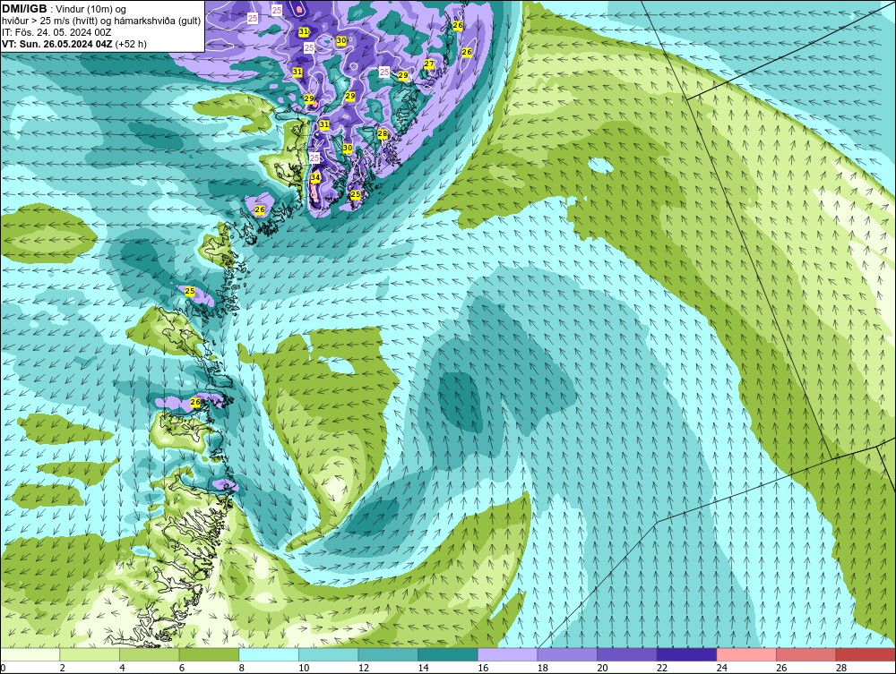The image size is (896, 674).
Task: Click the valid time 'VT: Sun. 26.05.2024 04Z'
Action: click(x=57, y=44)
